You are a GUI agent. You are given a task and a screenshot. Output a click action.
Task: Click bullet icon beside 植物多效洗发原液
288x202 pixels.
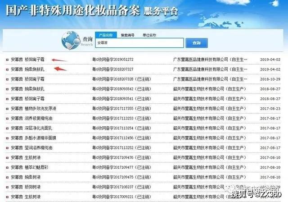(7, 109)
